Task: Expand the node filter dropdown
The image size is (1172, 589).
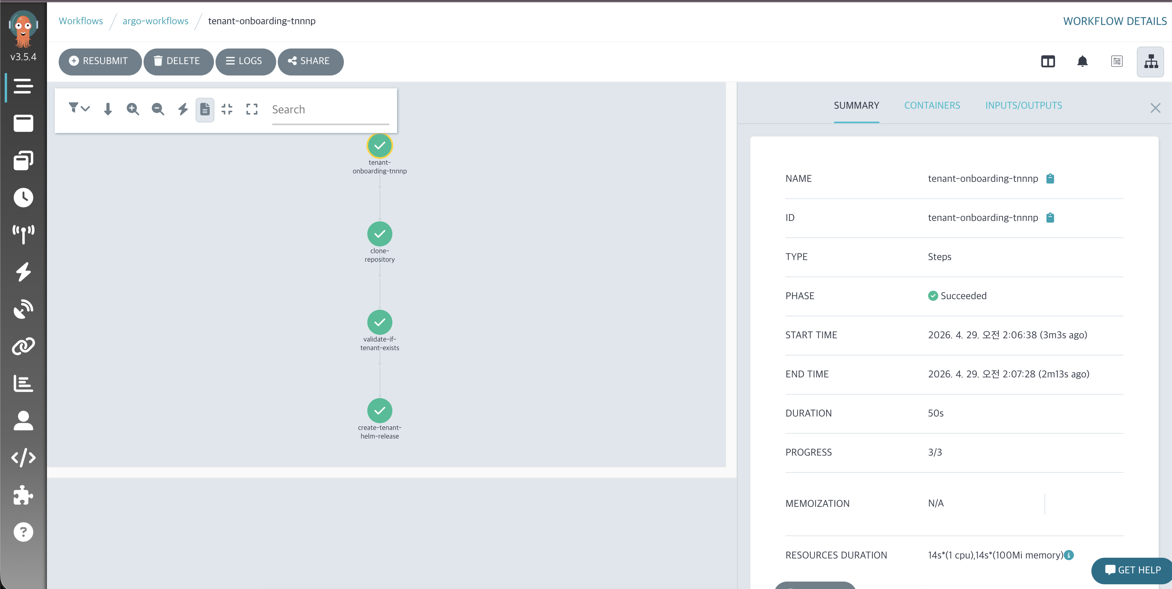Action: [79, 108]
